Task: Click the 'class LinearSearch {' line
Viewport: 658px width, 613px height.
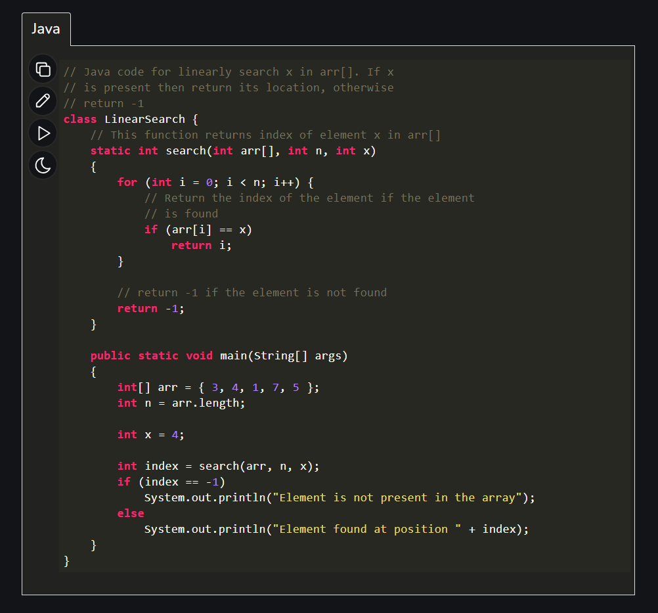Action: 131,119
